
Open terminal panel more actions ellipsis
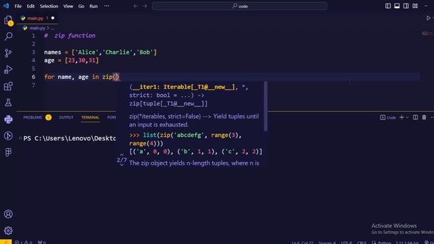tap(432, 117)
